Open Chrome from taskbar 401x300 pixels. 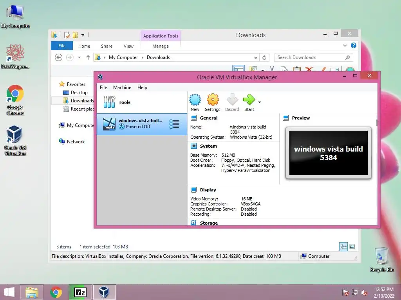(x=56, y=292)
